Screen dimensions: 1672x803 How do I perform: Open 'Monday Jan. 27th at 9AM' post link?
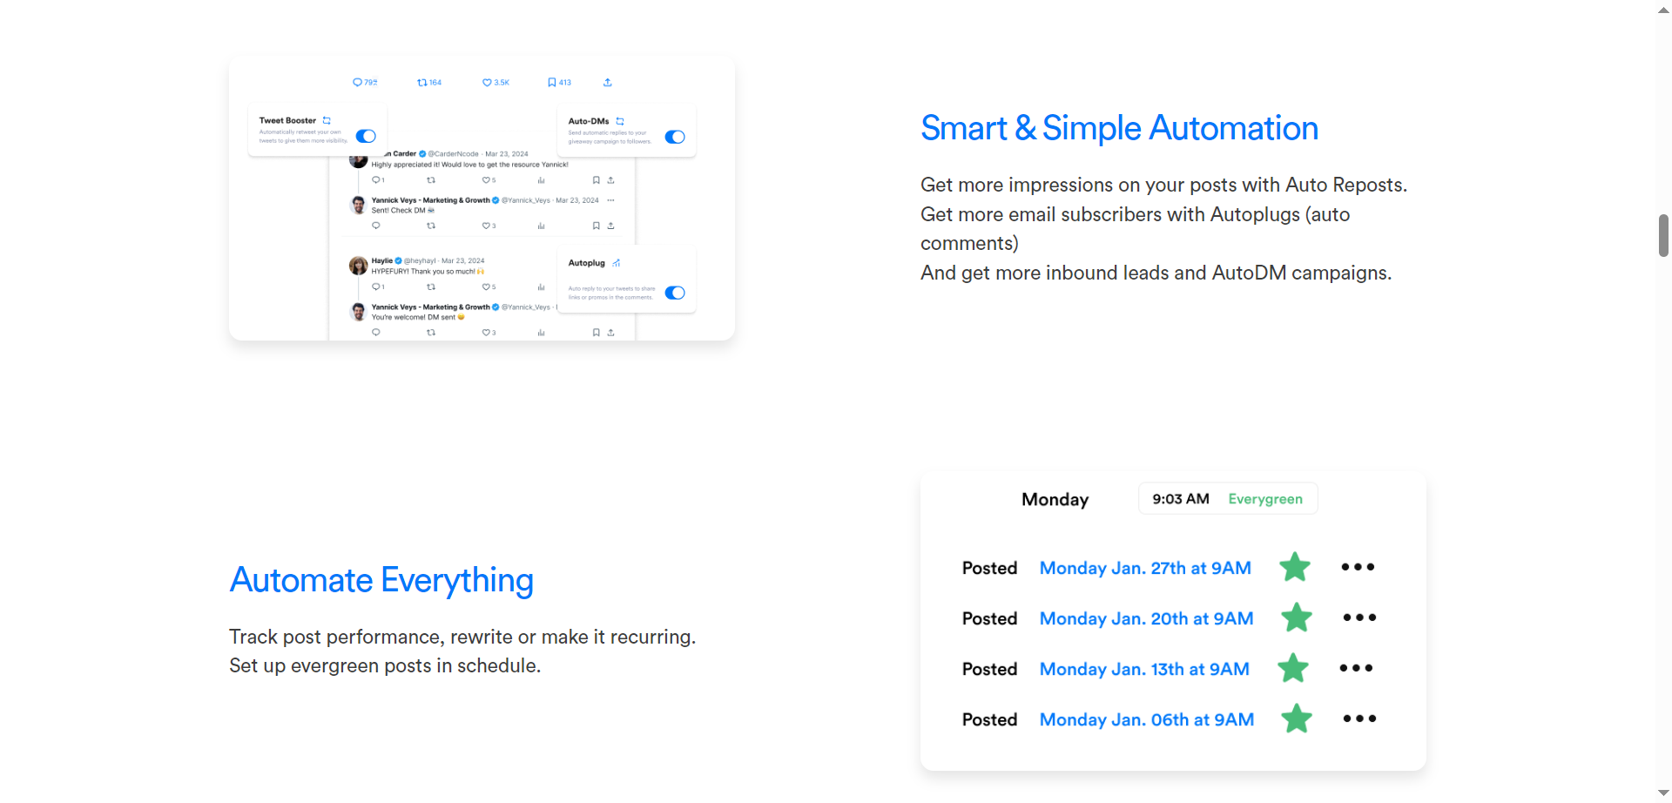[1145, 568]
